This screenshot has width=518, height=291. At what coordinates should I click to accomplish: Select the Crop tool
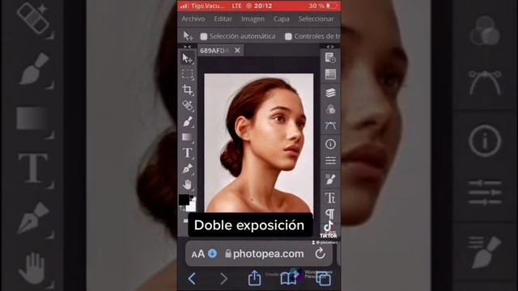pyautogui.click(x=187, y=90)
